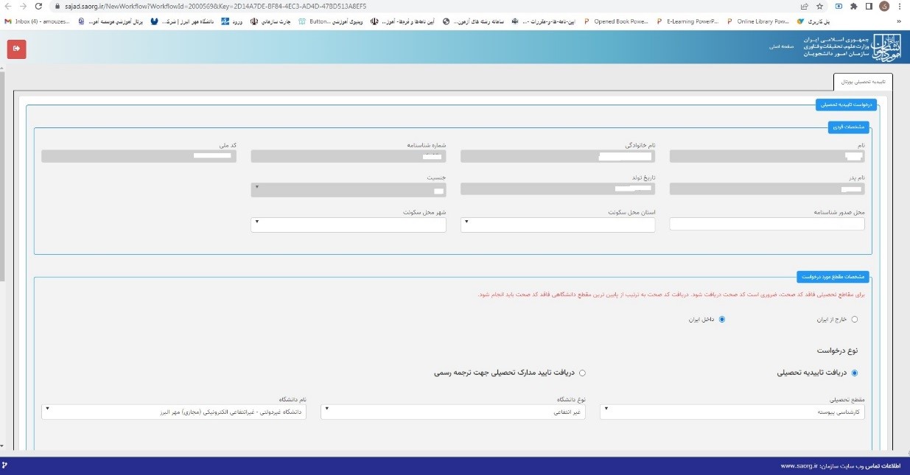The height and width of the screenshot is (475, 910).
Task: Select the 'داخل ایران' radio button
Action: pos(722,320)
